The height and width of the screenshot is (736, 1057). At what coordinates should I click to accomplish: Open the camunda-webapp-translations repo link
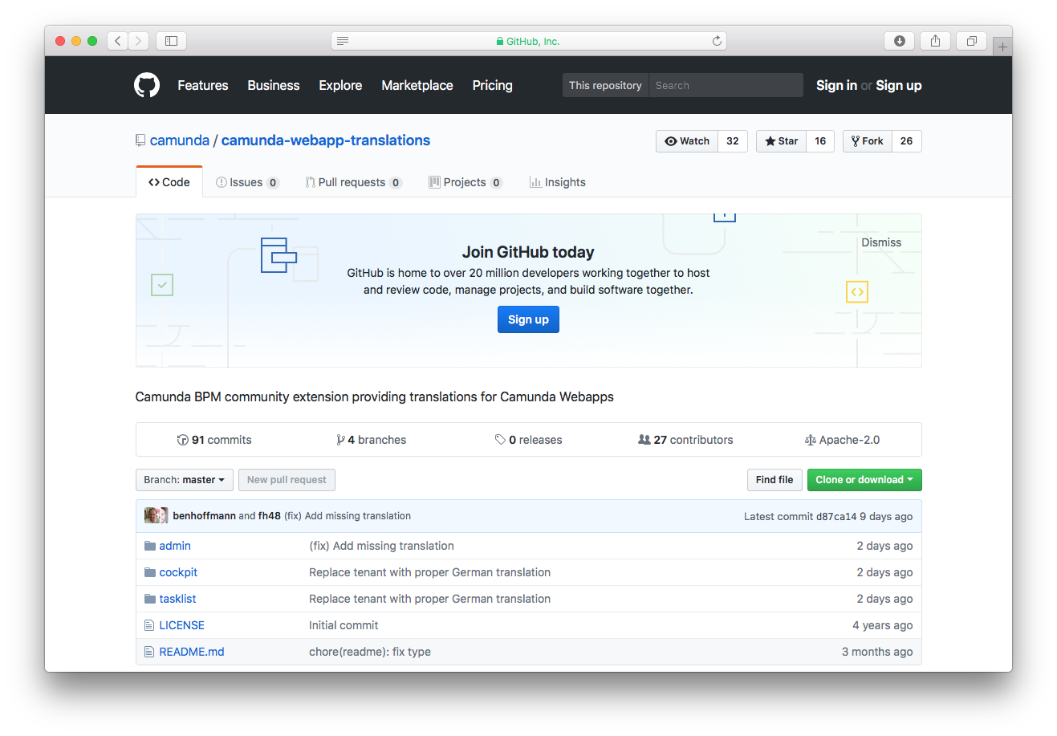tap(326, 140)
